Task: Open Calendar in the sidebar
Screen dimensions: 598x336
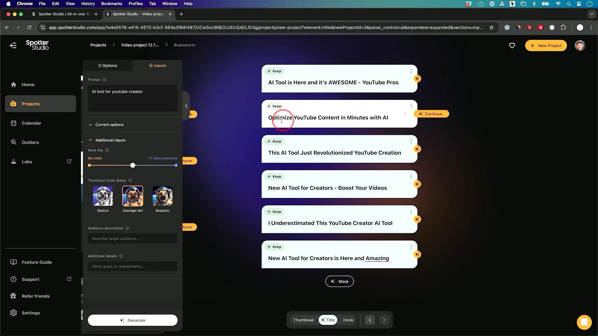Action: pyautogui.click(x=40, y=123)
